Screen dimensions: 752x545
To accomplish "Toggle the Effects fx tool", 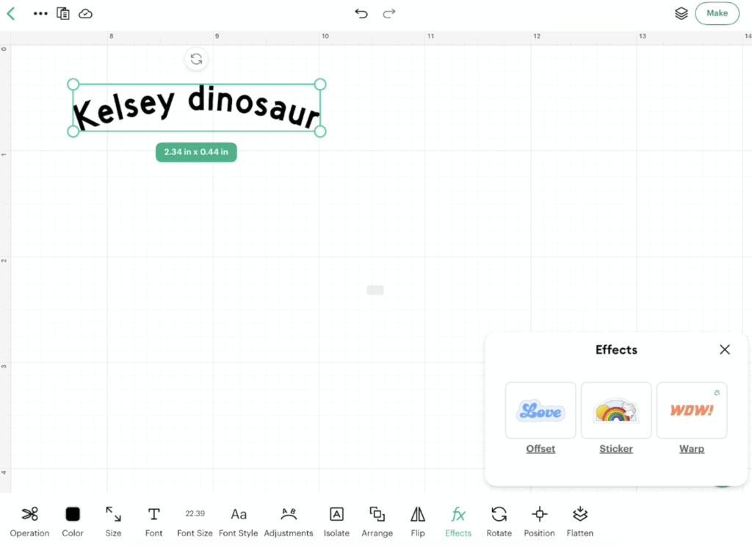I will 458,521.
